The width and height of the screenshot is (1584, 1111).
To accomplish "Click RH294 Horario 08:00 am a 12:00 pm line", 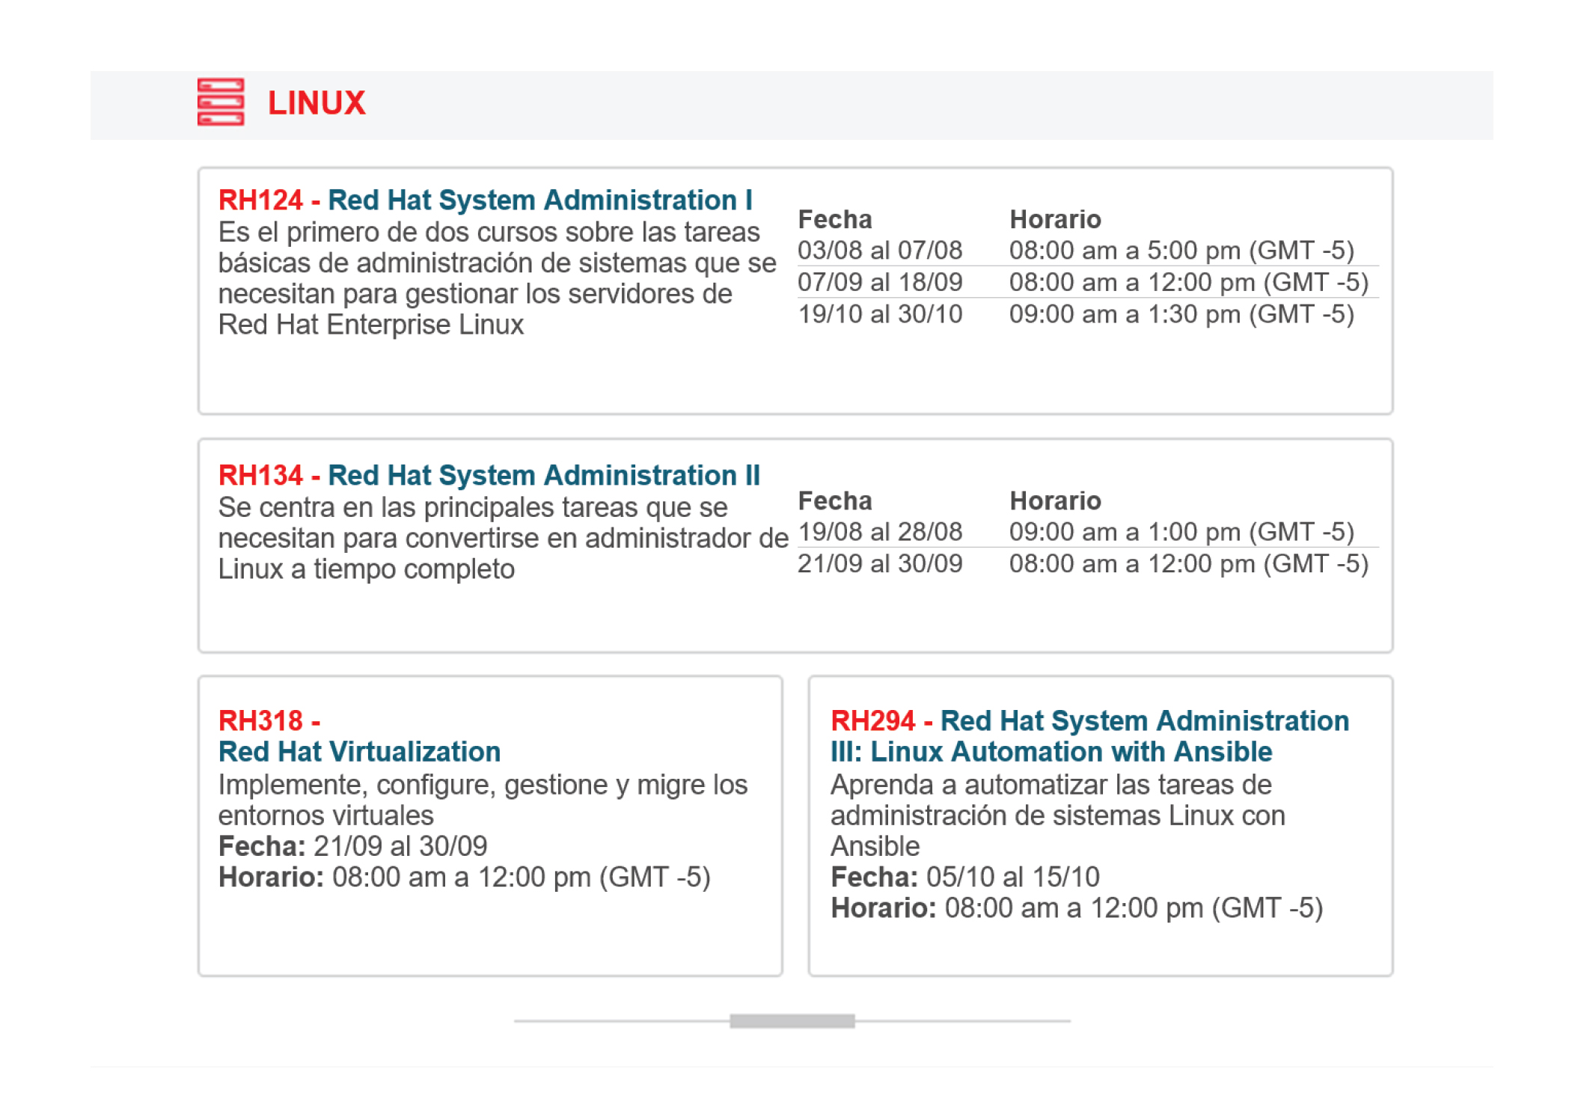I will pos(1077,908).
